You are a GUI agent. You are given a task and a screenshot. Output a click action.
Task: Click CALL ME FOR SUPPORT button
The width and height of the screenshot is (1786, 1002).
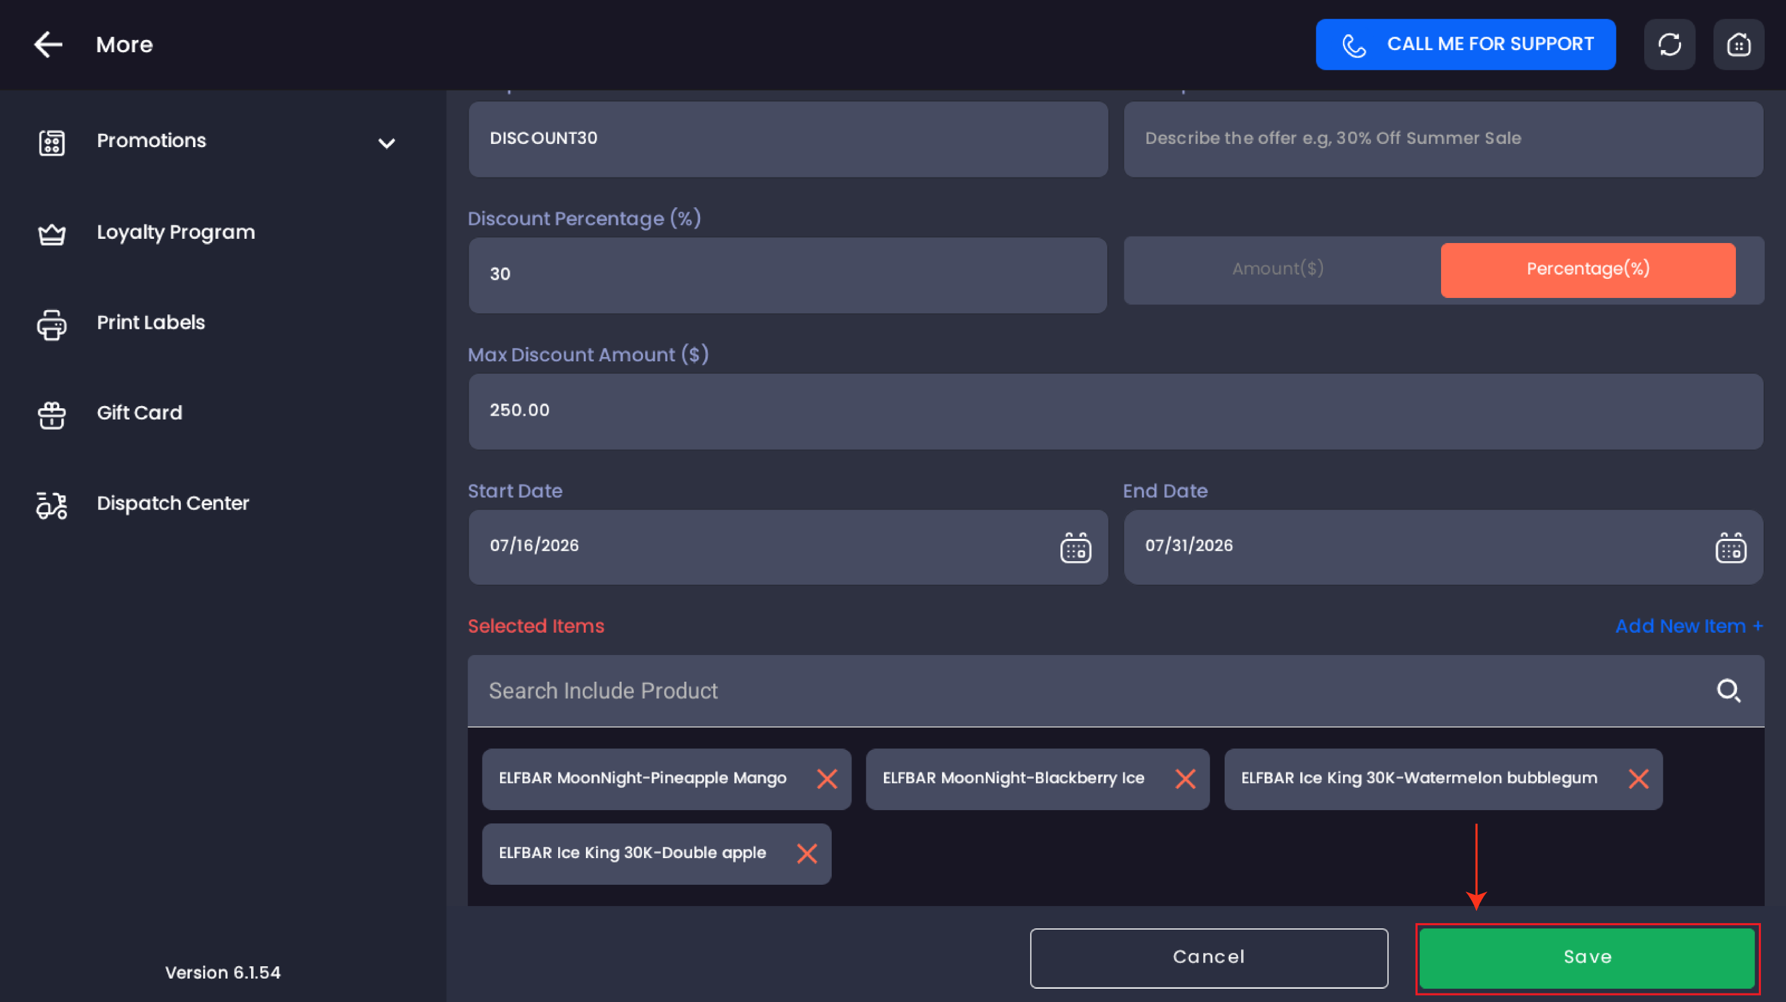coord(1465,44)
